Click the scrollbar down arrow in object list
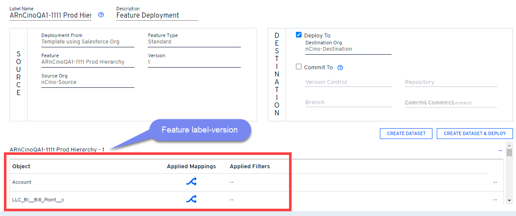Viewport: 516px width, 216px height. pos(509,200)
